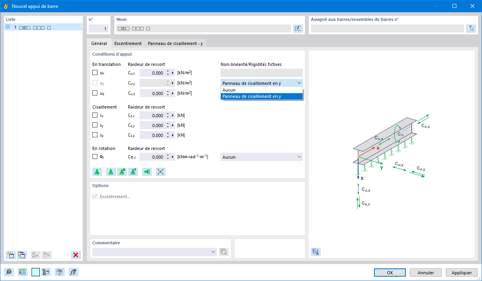Screen dimensions: 482x281
Task: Enable the uz translation checkbox
Action: click(x=95, y=93)
